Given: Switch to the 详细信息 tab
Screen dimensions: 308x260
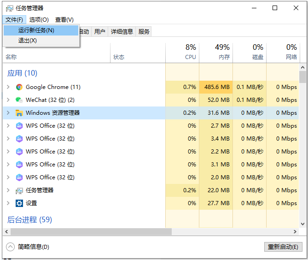Looking at the screenshot, I should [x=122, y=32].
